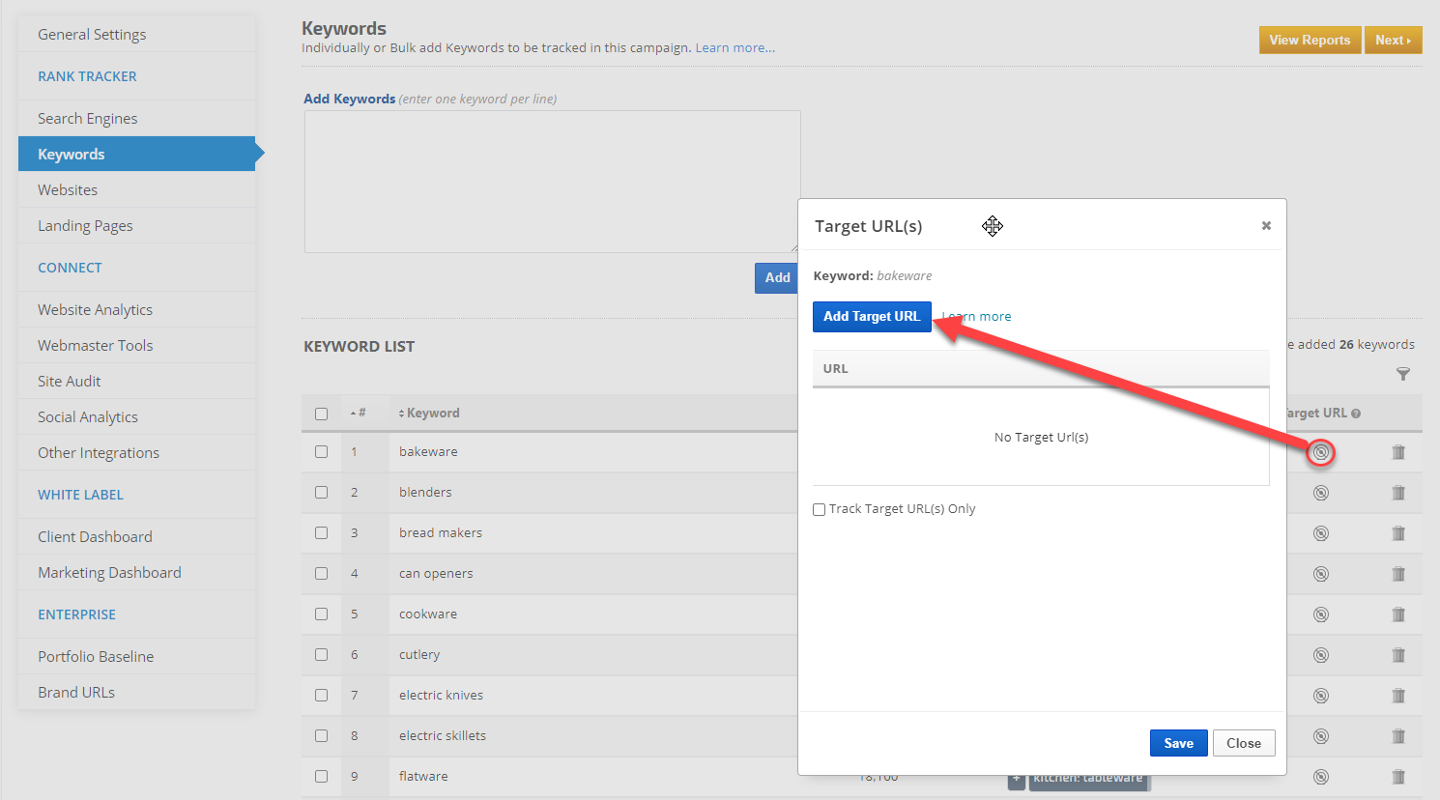Toggle select-all checkbox in keyword header
Viewport: 1440px width, 800px height.
321,414
